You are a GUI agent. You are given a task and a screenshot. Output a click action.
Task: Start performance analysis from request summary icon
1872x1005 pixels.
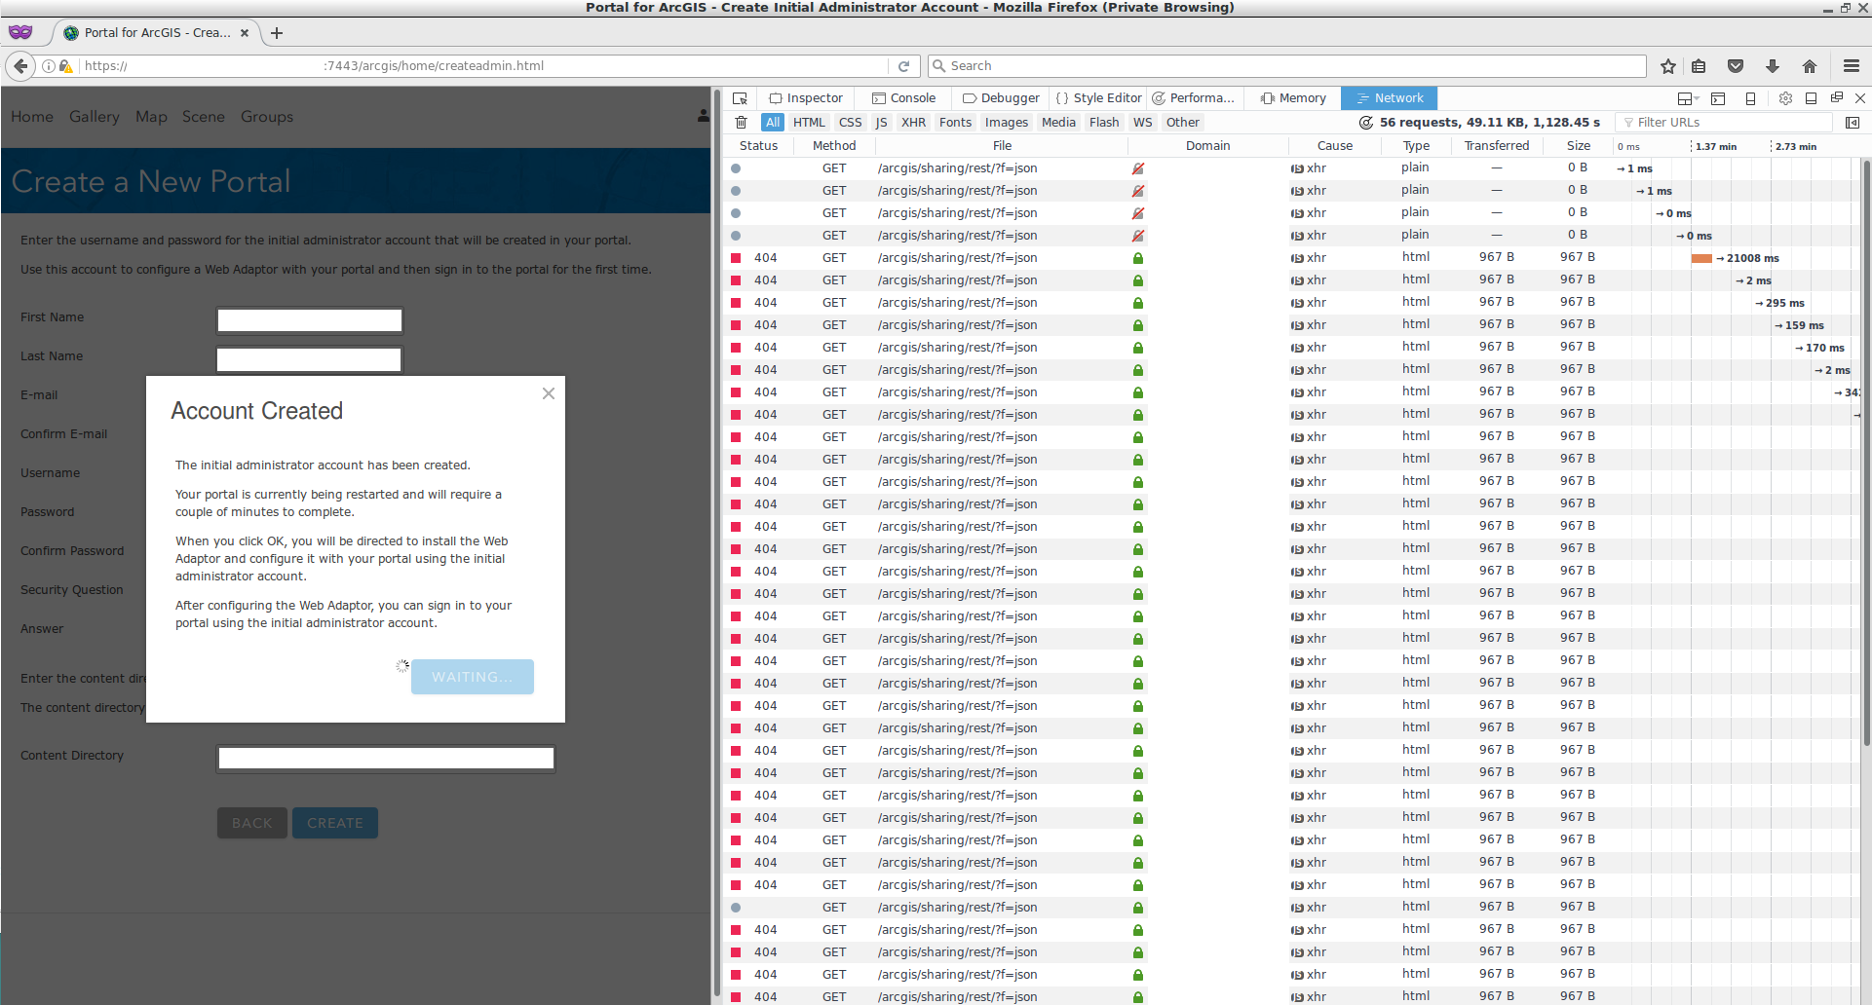tap(1366, 123)
